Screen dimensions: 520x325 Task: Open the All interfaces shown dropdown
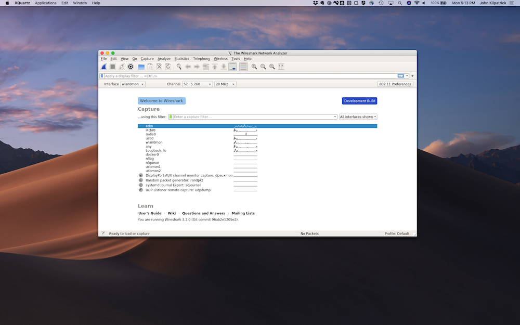(x=358, y=116)
